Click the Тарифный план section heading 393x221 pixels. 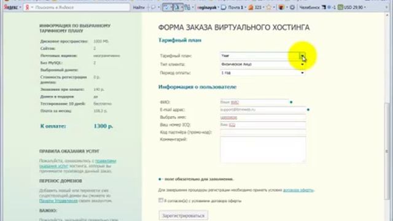point(180,40)
